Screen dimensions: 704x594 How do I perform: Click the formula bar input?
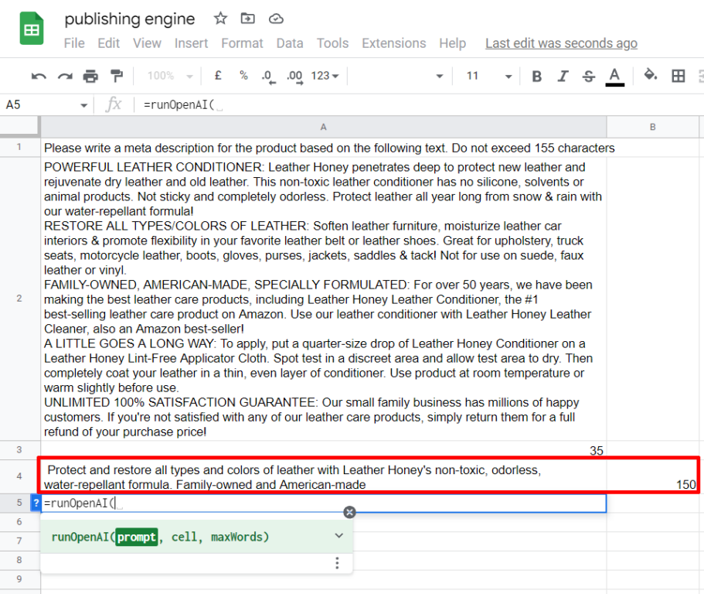point(420,105)
